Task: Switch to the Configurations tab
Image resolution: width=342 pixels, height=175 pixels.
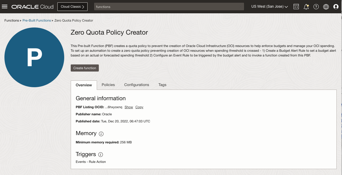Action: [136, 85]
